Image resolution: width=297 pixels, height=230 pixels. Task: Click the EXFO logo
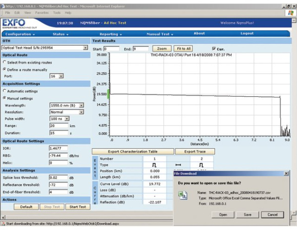[x=18, y=24]
